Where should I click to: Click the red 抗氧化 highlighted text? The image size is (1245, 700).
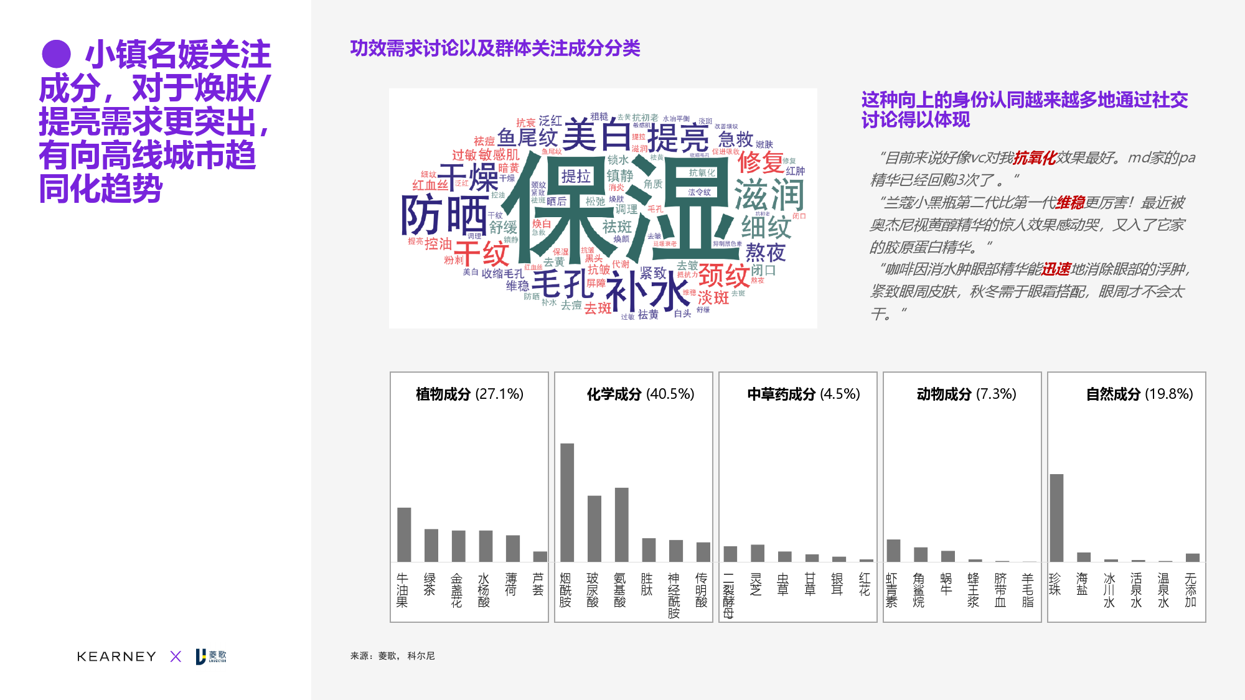[x=1035, y=158]
